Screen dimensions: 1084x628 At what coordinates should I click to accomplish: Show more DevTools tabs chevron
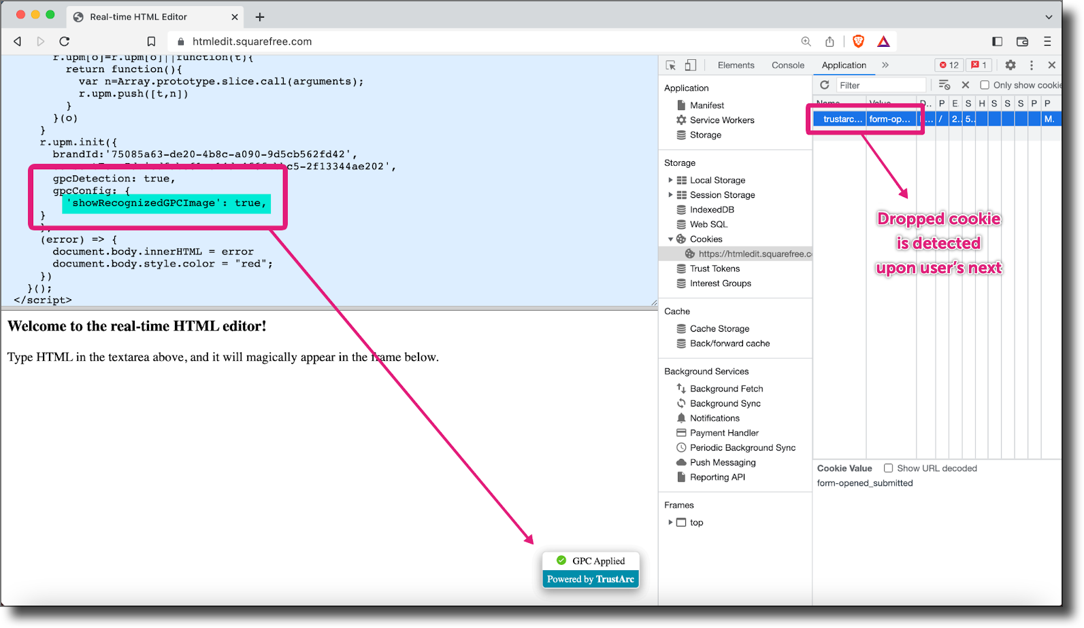tap(885, 65)
